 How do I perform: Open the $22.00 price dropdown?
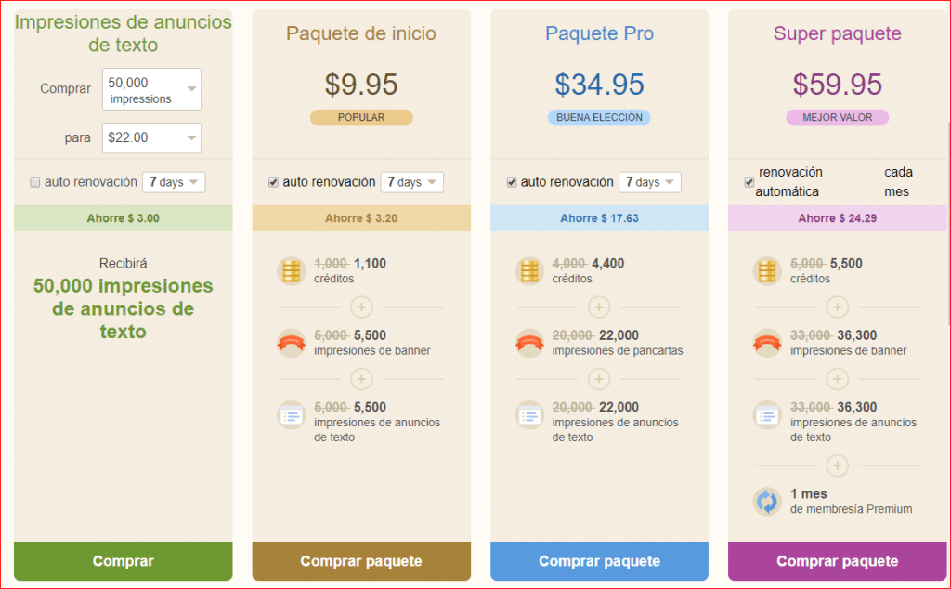tap(152, 137)
